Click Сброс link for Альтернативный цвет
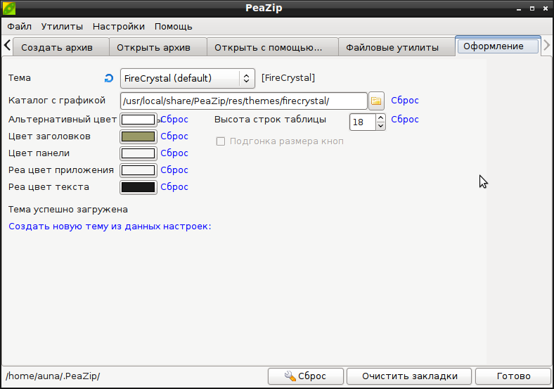The height and width of the screenshot is (389, 554). [x=174, y=120]
